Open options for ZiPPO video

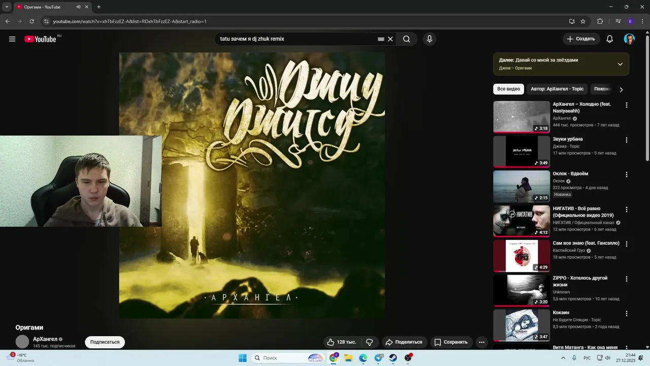(626, 279)
